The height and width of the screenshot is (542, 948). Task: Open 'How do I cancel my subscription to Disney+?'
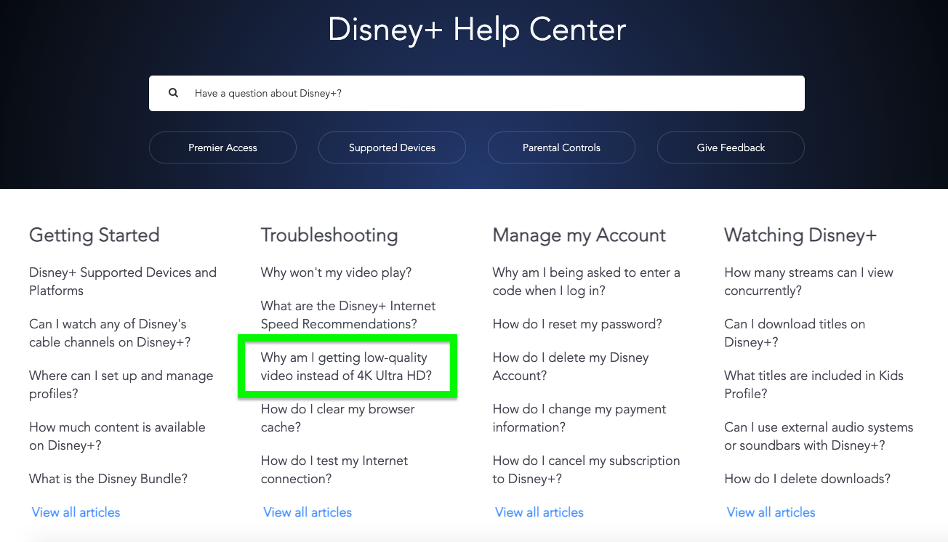586,469
